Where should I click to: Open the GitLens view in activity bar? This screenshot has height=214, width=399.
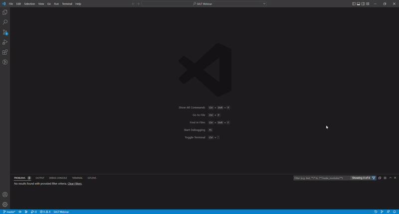(x=5, y=62)
